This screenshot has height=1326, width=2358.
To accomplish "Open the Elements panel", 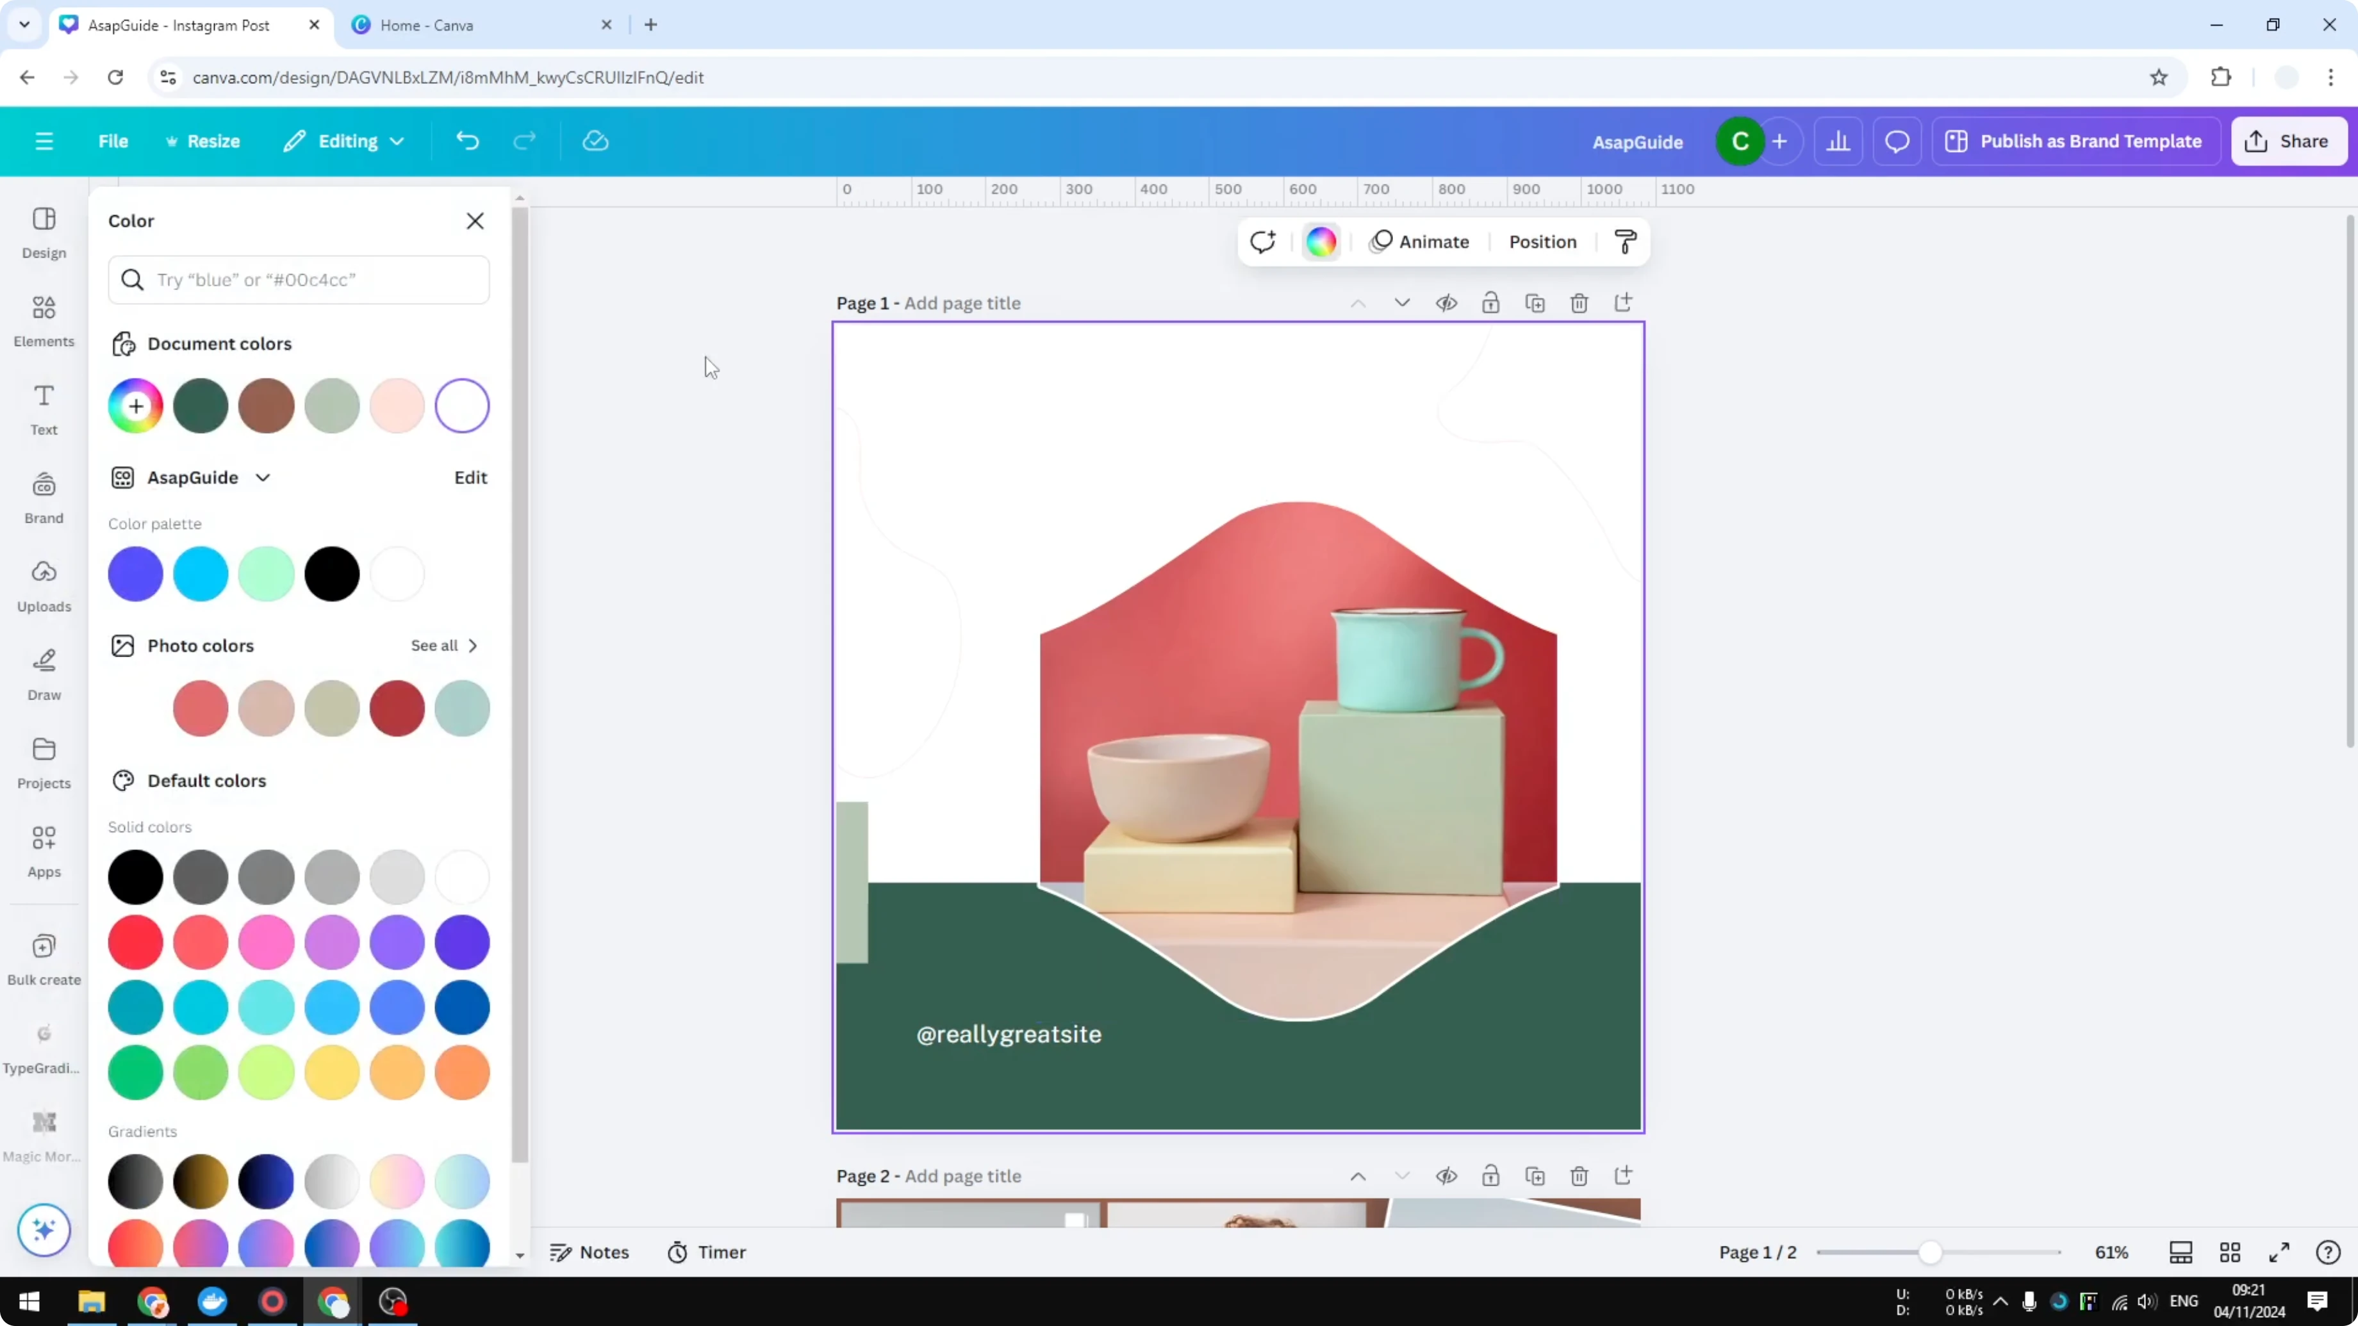I will (43, 320).
